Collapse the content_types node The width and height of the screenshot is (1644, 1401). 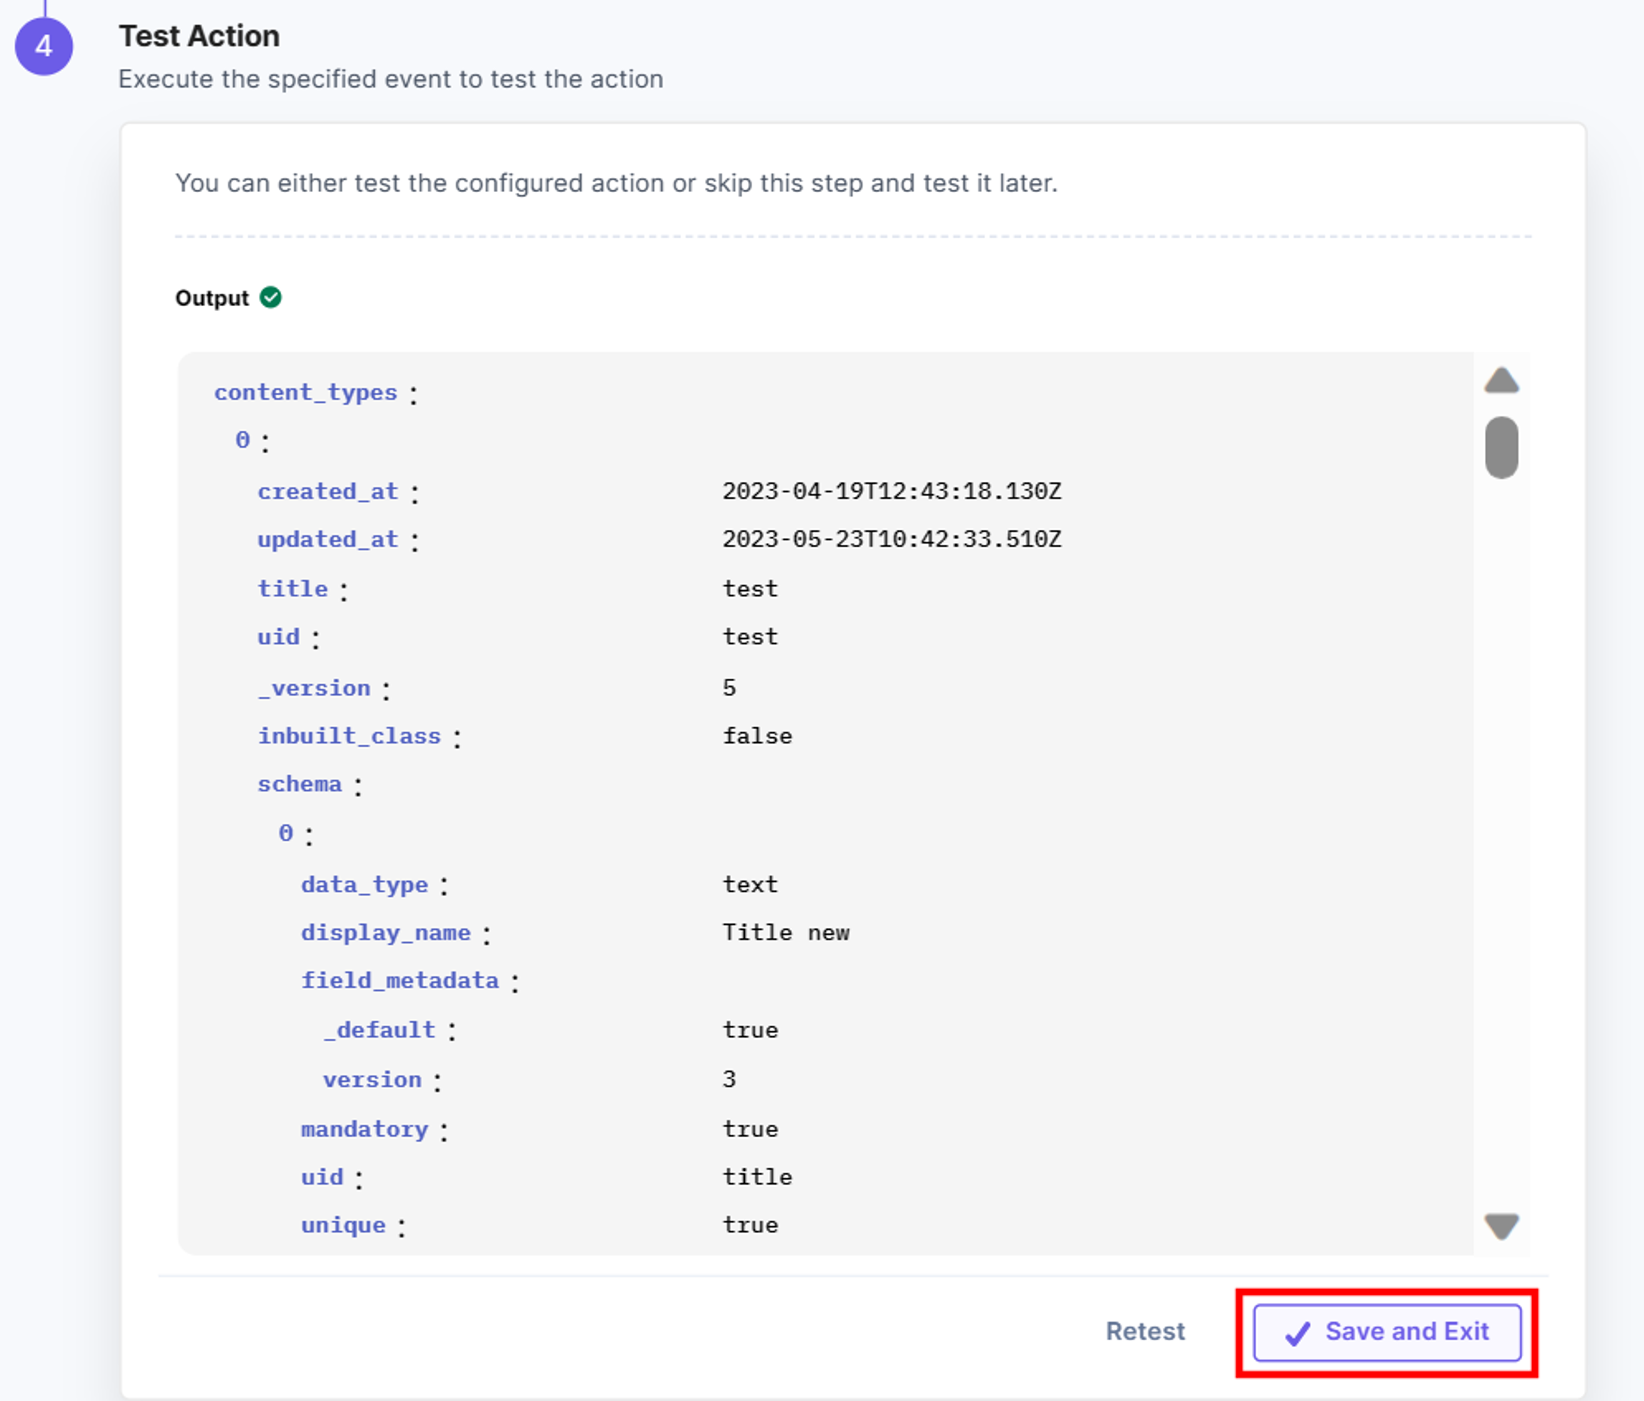pyautogui.click(x=306, y=393)
